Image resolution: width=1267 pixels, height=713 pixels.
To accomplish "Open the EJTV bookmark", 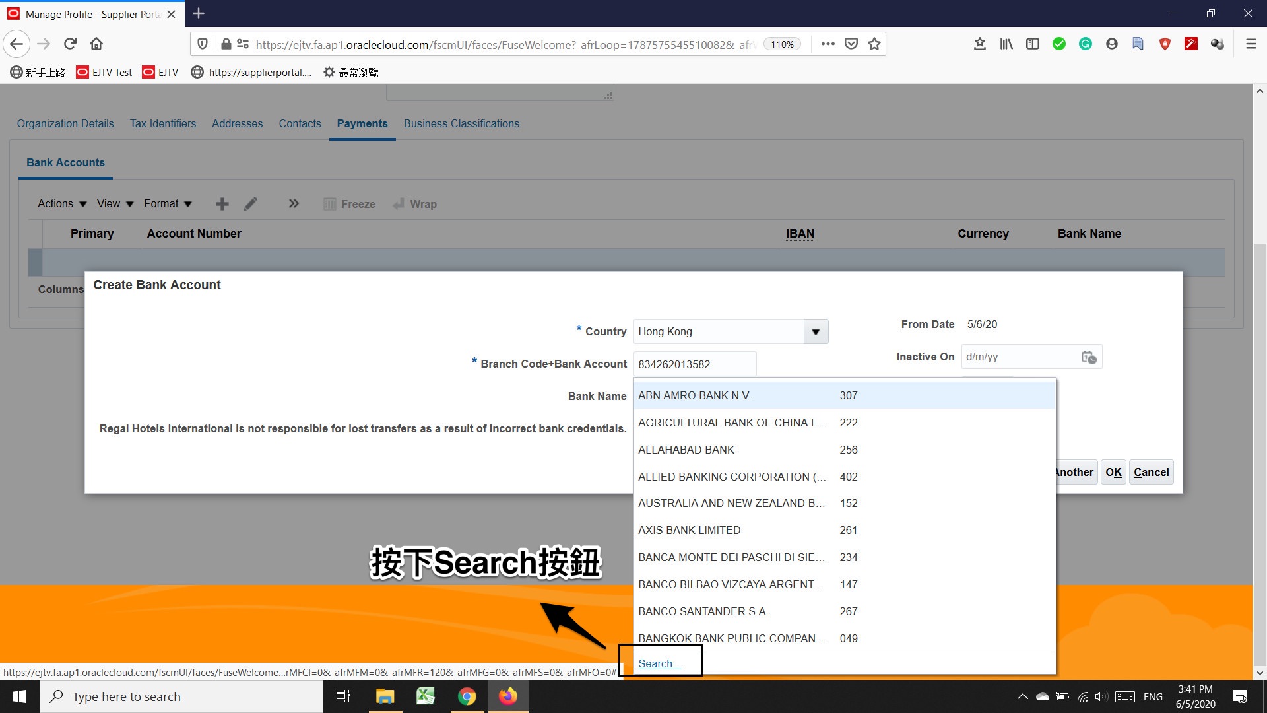I will point(160,73).
